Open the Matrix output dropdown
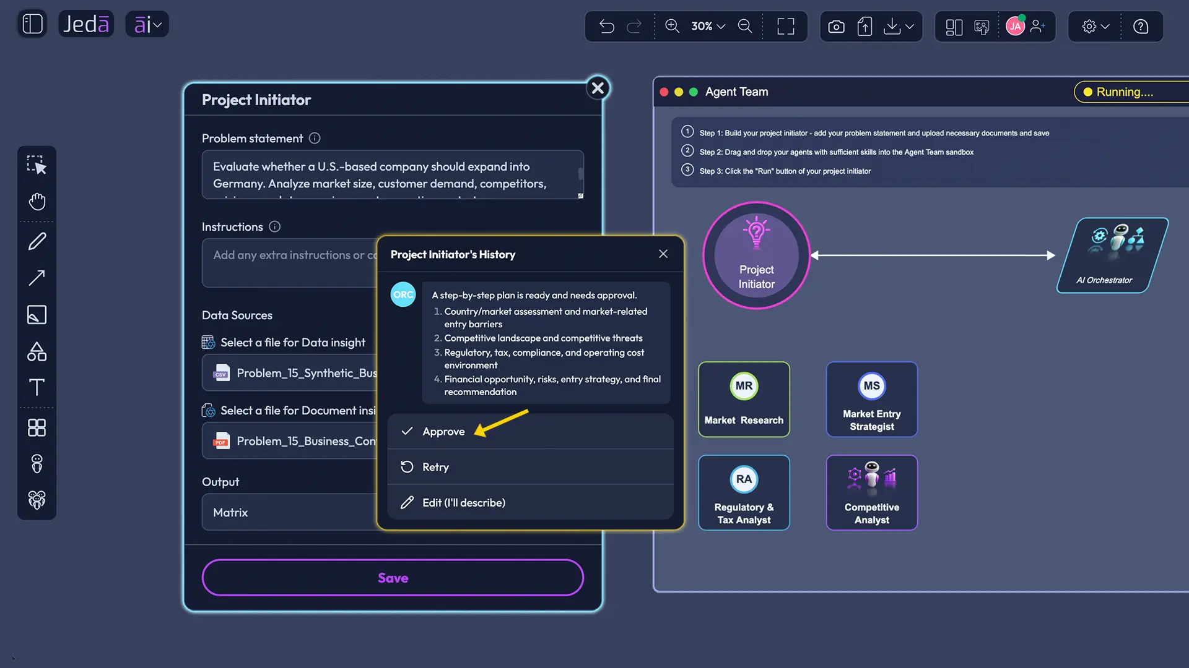This screenshot has width=1189, height=668. coord(289,512)
